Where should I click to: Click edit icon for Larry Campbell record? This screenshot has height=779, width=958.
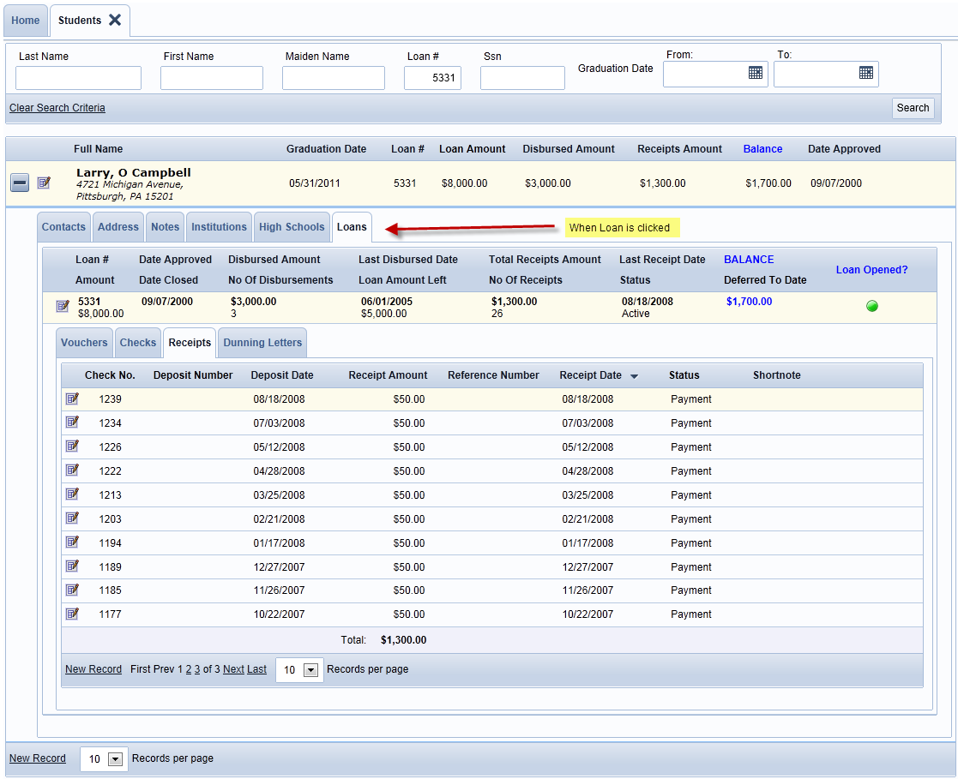coord(45,183)
